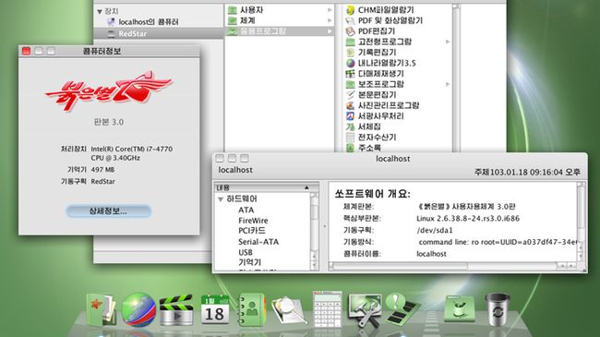Open the trash can in the dock
Viewport: 600px width, 337px height.
pyautogui.click(x=497, y=309)
